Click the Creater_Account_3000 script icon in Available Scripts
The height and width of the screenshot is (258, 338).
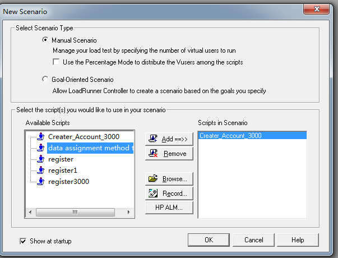click(x=40, y=136)
